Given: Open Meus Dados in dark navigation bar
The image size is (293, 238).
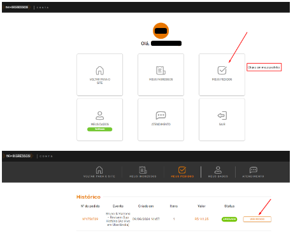Looking at the screenshot, I should click(x=218, y=172).
